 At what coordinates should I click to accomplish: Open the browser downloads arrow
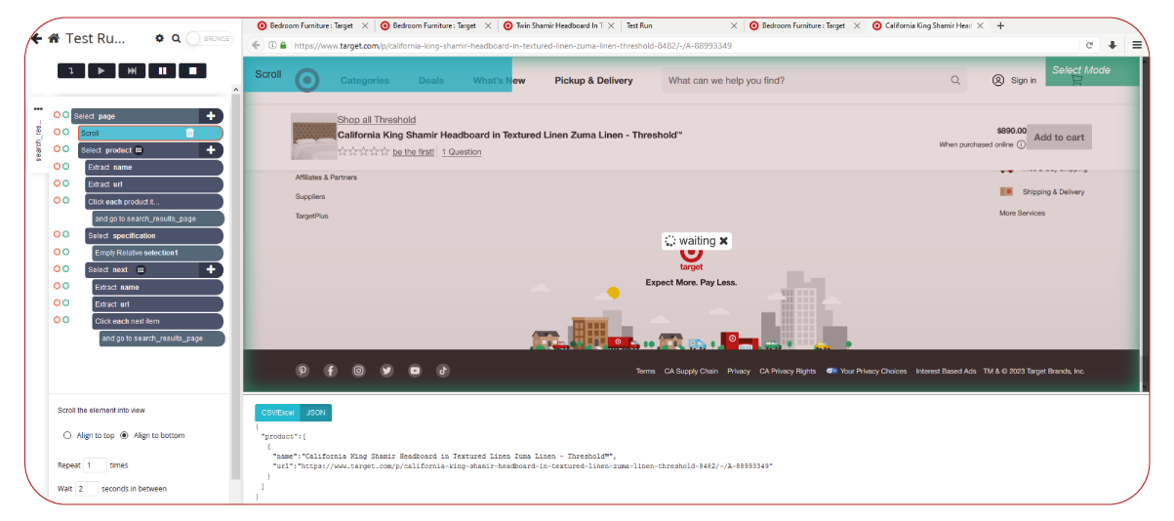point(1113,45)
